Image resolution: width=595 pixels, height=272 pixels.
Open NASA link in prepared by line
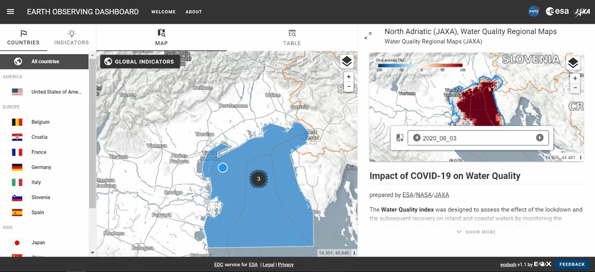tap(423, 195)
